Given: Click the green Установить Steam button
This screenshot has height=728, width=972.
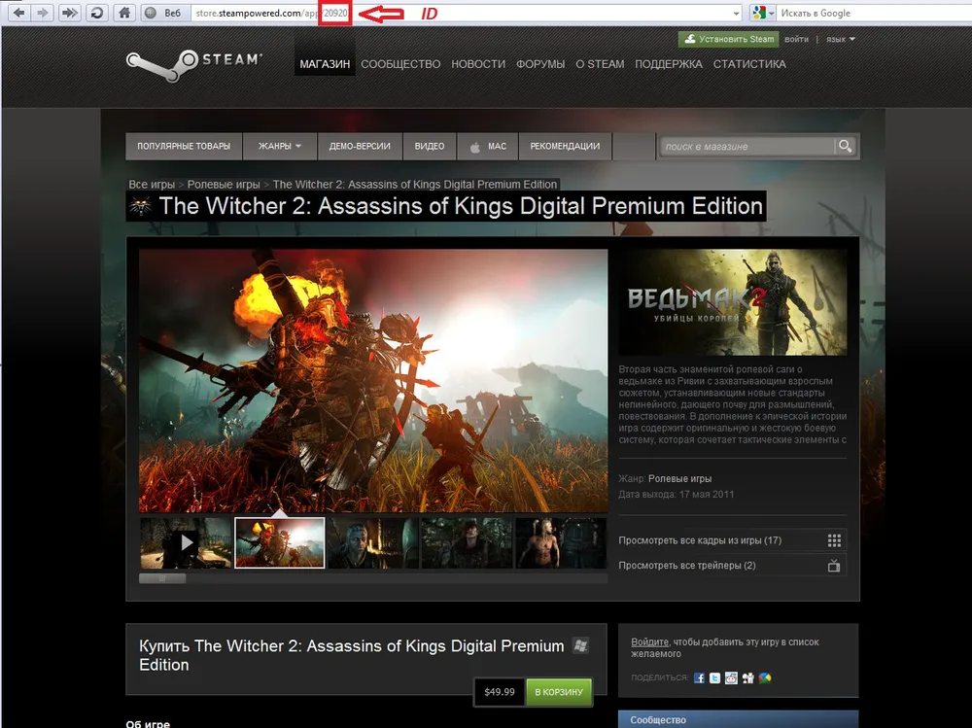Looking at the screenshot, I should [x=729, y=40].
